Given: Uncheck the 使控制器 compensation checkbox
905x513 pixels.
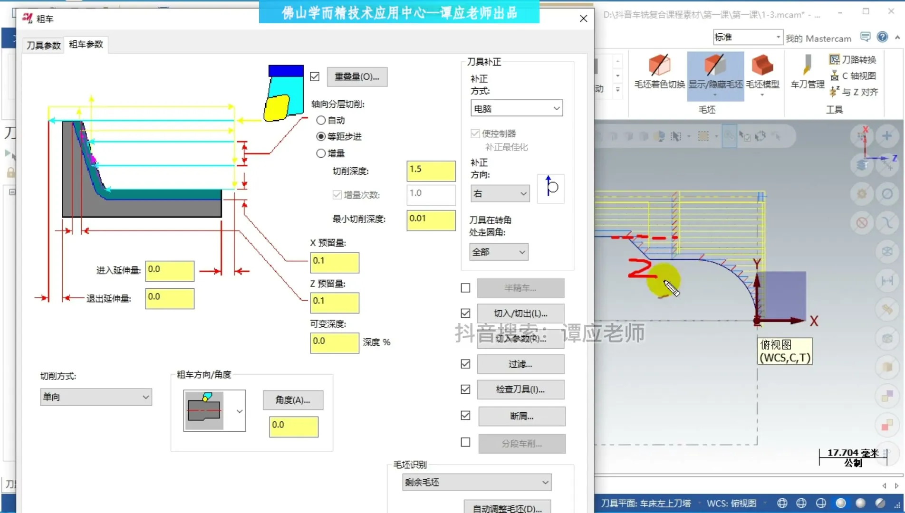Looking at the screenshot, I should coord(475,133).
